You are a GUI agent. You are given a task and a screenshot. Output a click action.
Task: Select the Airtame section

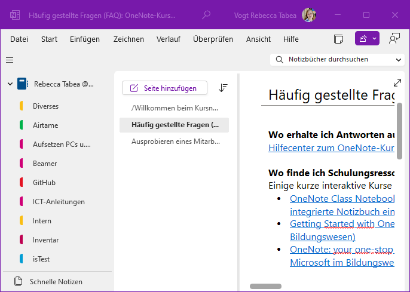(x=45, y=125)
